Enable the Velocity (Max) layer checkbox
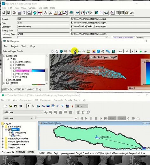Viewport: 150px width, 165px height. click(15, 74)
